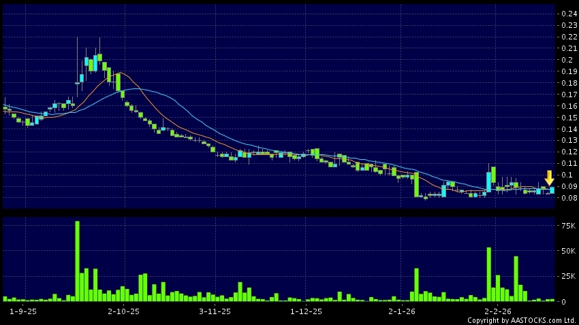579x325 pixels.
Task: Click the 75K volume axis label
Action: pyautogui.click(x=567, y=225)
